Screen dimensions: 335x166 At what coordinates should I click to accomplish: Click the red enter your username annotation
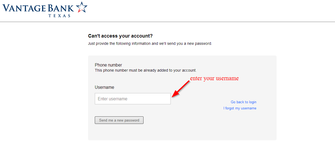click(x=214, y=78)
